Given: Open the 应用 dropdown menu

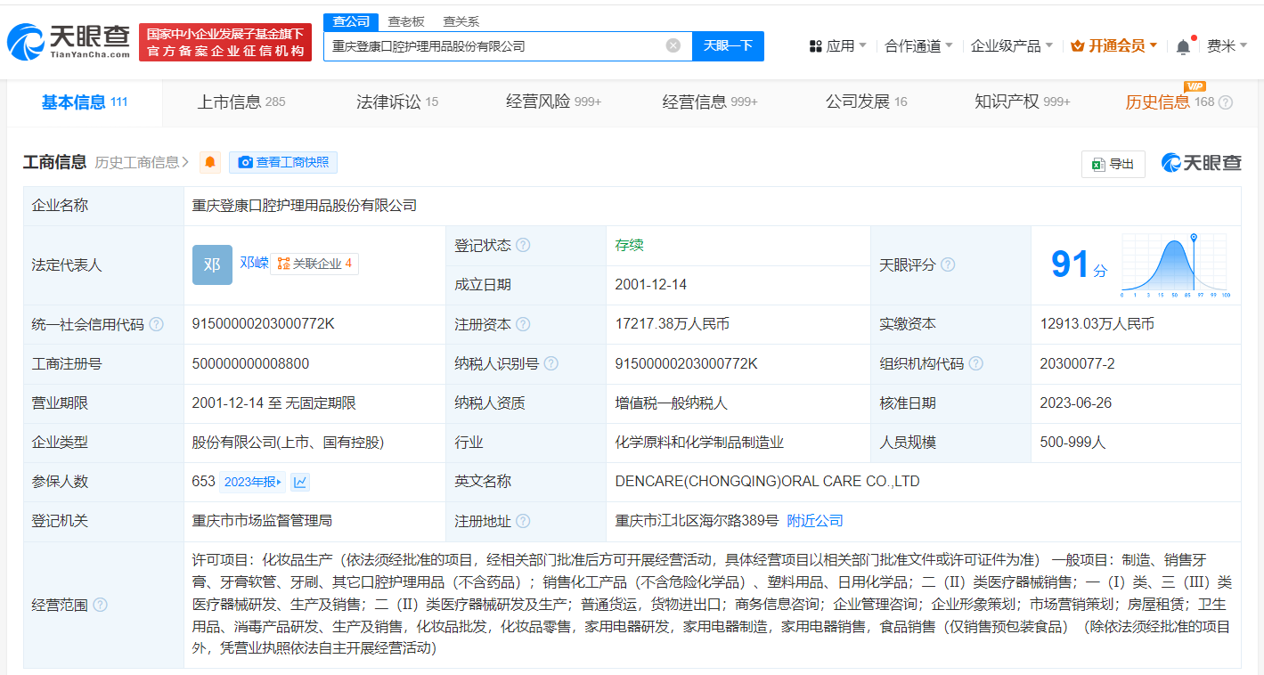Looking at the screenshot, I should click(837, 45).
